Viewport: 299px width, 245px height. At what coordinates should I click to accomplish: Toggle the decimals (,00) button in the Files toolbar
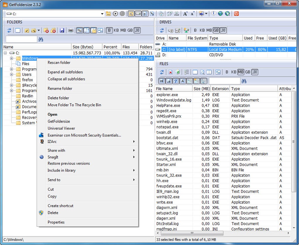[255, 72]
